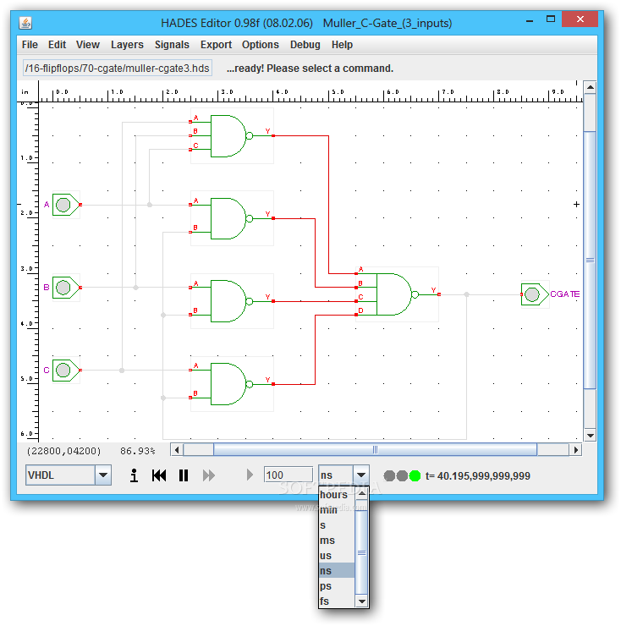The image size is (621, 626).
Task: Pause the simulation
Action: (x=184, y=475)
